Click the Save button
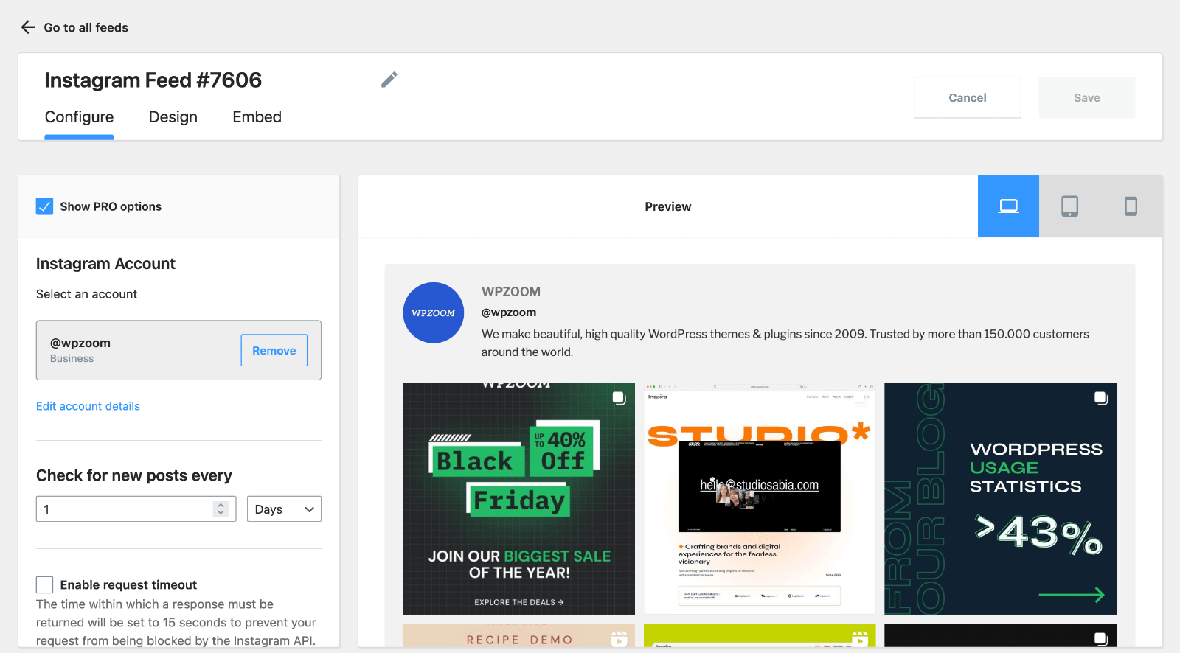1180x653 pixels. coord(1087,97)
